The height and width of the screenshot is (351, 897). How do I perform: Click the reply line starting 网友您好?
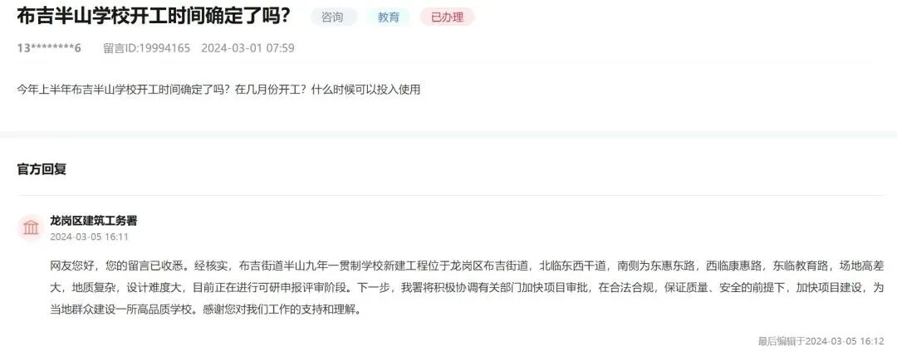pyautogui.click(x=467, y=266)
